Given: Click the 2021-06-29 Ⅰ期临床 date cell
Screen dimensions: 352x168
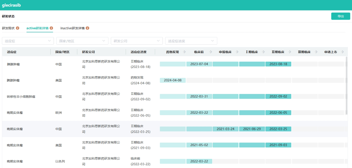Looking at the screenshot, I should coord(252,129).
